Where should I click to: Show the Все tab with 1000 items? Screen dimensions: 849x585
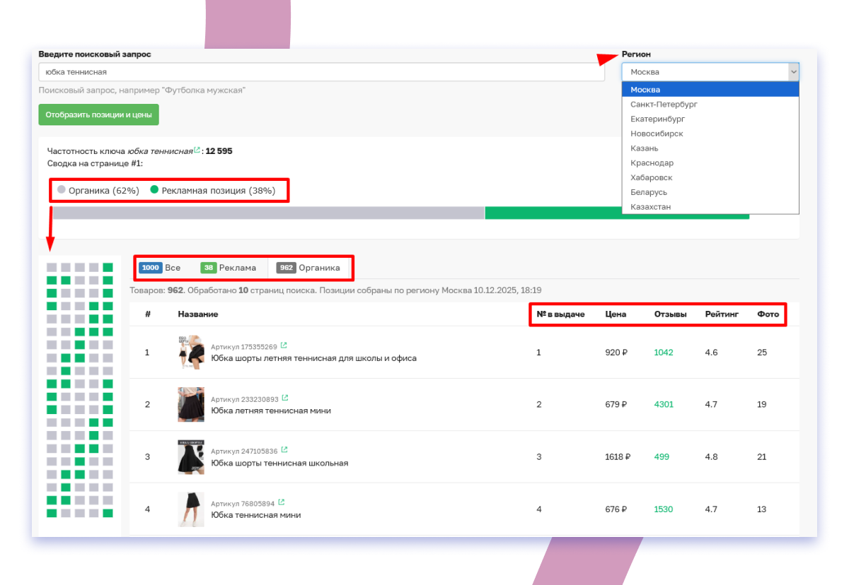[160, 268]
